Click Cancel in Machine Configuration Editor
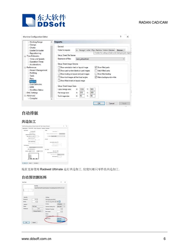The width and height of the screenshot is (178, 252). pyautogui.click(x=112, y=103)
